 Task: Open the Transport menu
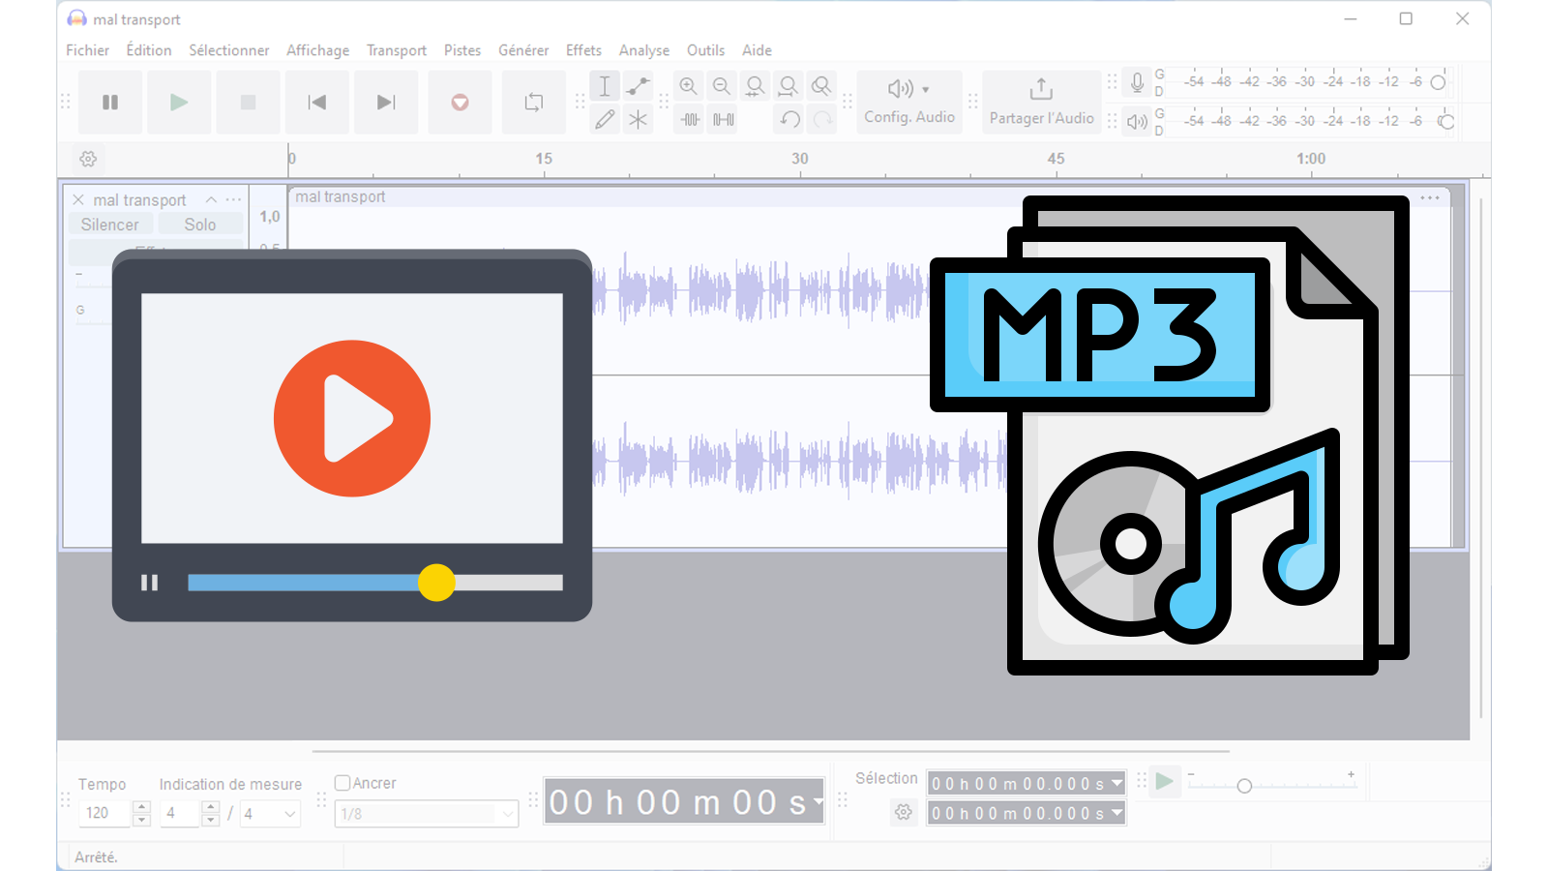(397, 49)
